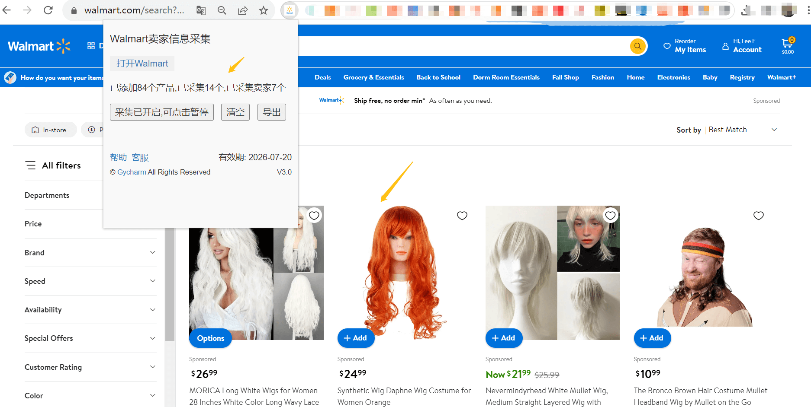Open Baby in the nav bar

click(710, 77)
